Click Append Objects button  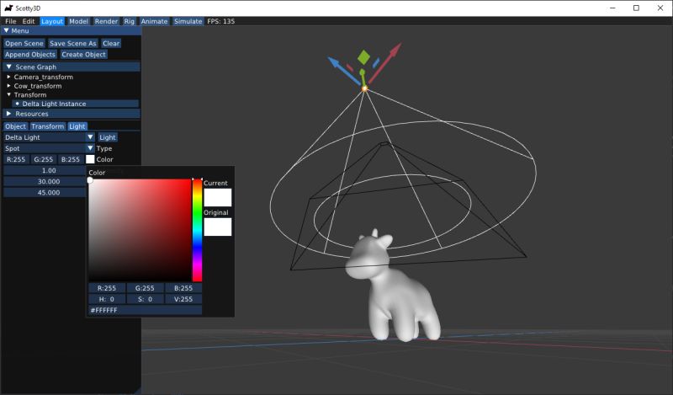pos(30,55)
